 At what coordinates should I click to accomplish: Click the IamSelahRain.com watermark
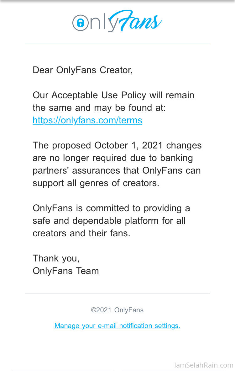click(x=204, y=365)
